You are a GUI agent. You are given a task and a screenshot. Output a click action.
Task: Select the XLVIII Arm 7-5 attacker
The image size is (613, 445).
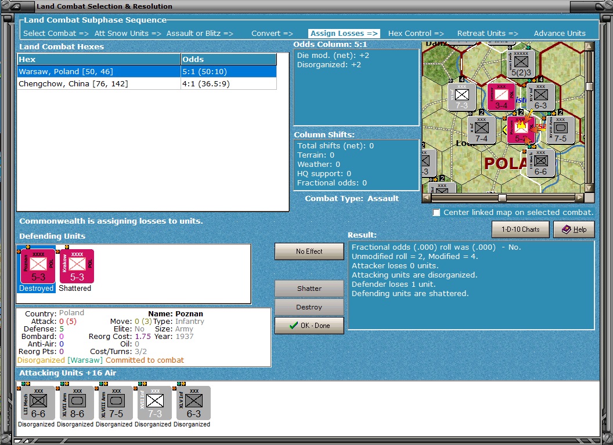[116, 403]
